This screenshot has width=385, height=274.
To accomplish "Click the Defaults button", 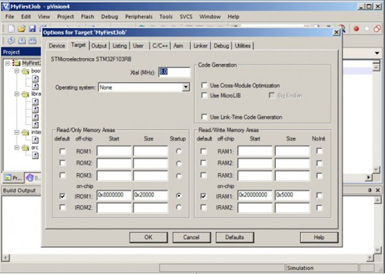I will [234, 238].
